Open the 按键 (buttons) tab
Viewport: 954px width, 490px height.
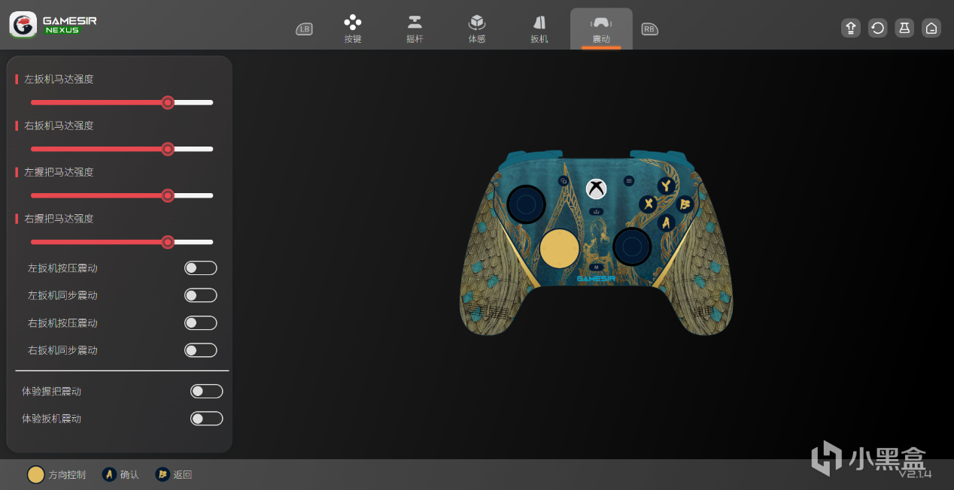[x=353, y=29]
